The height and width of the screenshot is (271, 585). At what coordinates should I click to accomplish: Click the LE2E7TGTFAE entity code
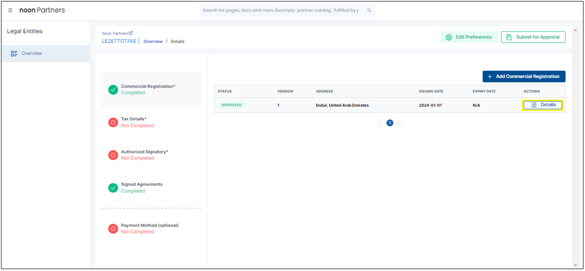tap(119, 41)
